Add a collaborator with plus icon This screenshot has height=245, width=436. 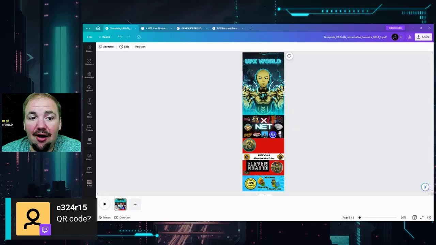click(401, 37)
